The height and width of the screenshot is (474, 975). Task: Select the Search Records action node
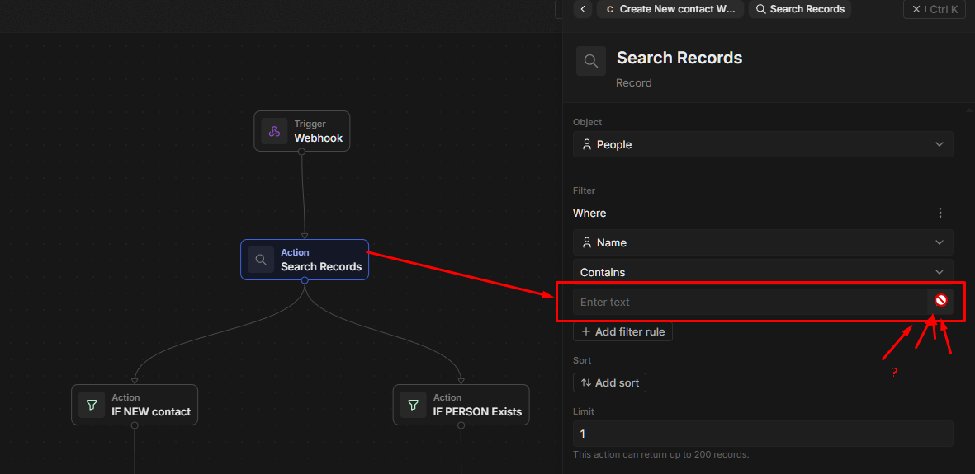click(x=320, y=260)
